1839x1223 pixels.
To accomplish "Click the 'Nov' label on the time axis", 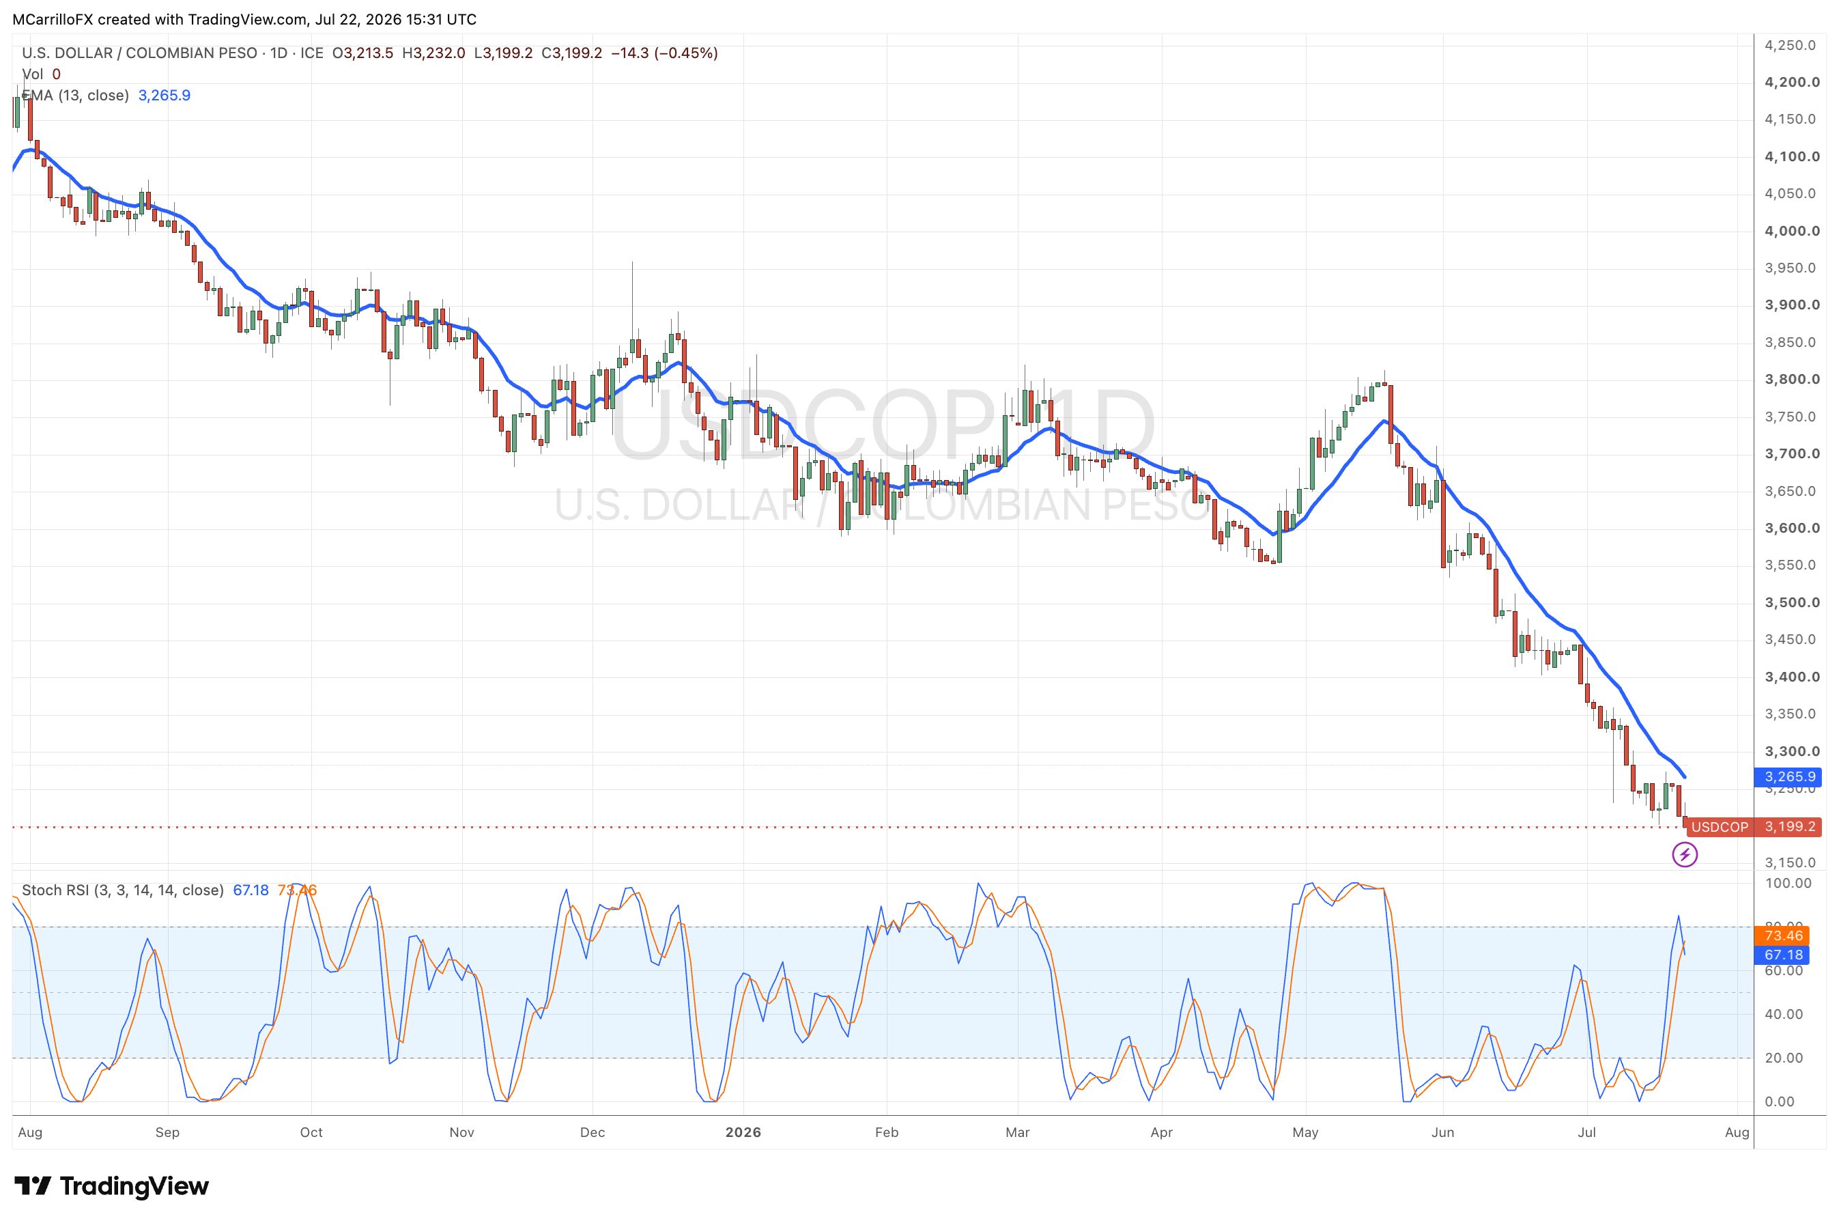I will [461, 1133].
